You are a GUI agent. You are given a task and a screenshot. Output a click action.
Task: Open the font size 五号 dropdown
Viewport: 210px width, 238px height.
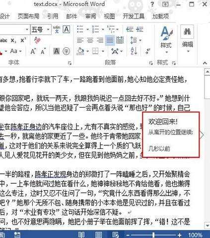coord(48,30)
